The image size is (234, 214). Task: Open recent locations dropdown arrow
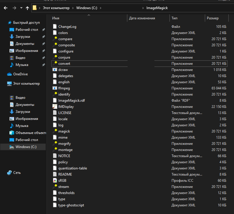coord(21,8)
